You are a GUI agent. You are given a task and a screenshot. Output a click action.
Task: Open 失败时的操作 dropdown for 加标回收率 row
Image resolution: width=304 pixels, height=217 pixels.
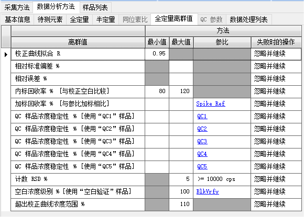[276, 104]
